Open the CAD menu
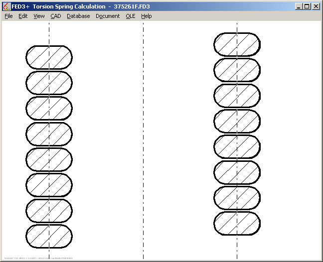The image size is (323, 262). point(56,16)
